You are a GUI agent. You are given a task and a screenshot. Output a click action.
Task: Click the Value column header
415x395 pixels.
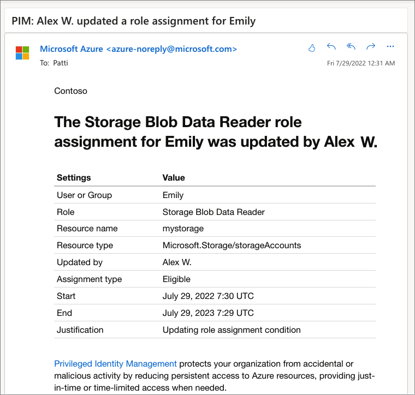(174, 177)
